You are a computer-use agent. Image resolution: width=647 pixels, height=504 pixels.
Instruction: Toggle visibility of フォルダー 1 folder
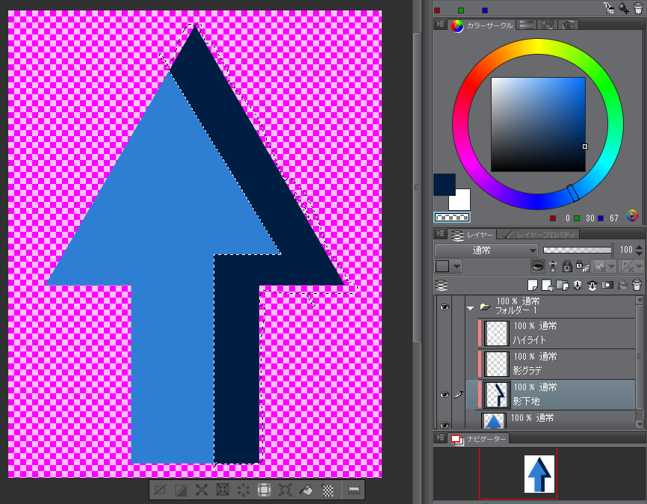point(445,307)
